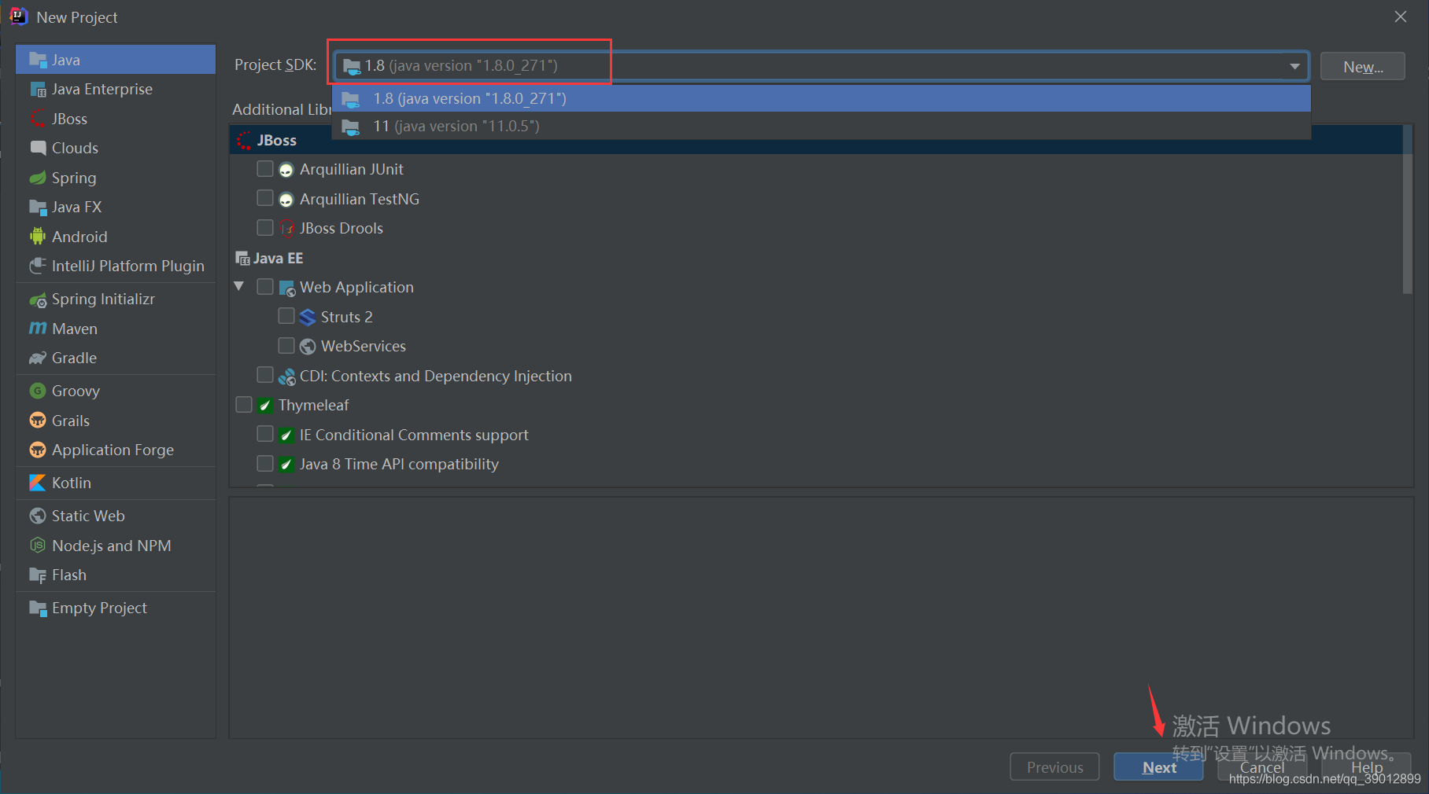Screen dimensions: 1429x794
Task: Click the Help button
Action: (x=1367, y=767)
